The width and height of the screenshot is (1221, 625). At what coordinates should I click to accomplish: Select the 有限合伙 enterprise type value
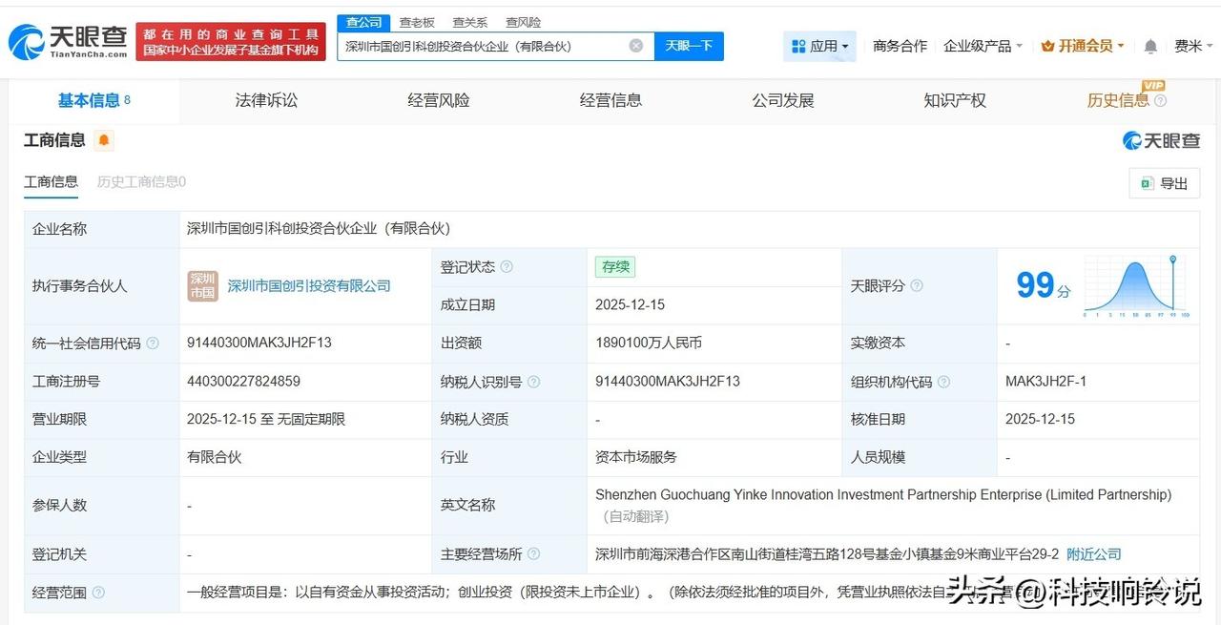click(x=215, y=457)
